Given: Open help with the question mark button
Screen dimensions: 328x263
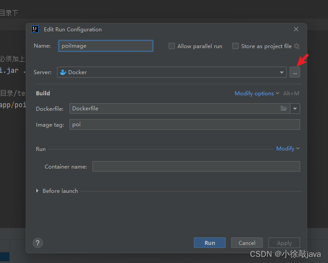Looking at the screenshot, I should coord(38,243).
